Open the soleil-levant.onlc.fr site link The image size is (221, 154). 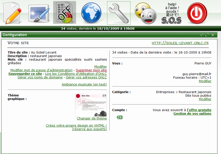[180, 43]
